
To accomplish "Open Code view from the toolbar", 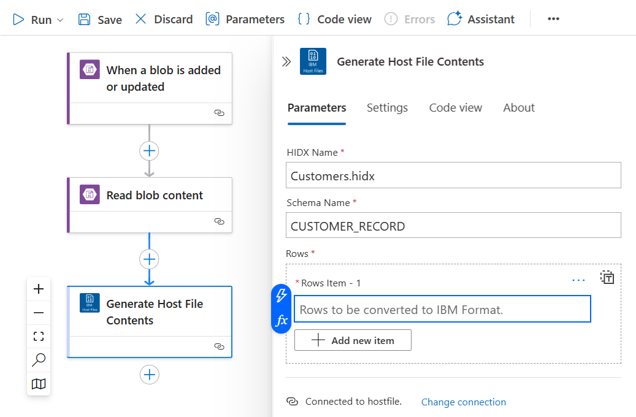I will click(334, 19).
